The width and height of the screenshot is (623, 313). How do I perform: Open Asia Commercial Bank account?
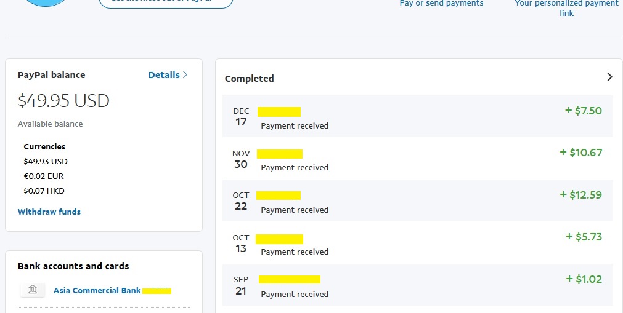(97, 290)
